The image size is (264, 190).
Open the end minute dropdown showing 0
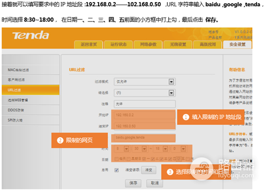coord(179,148)
